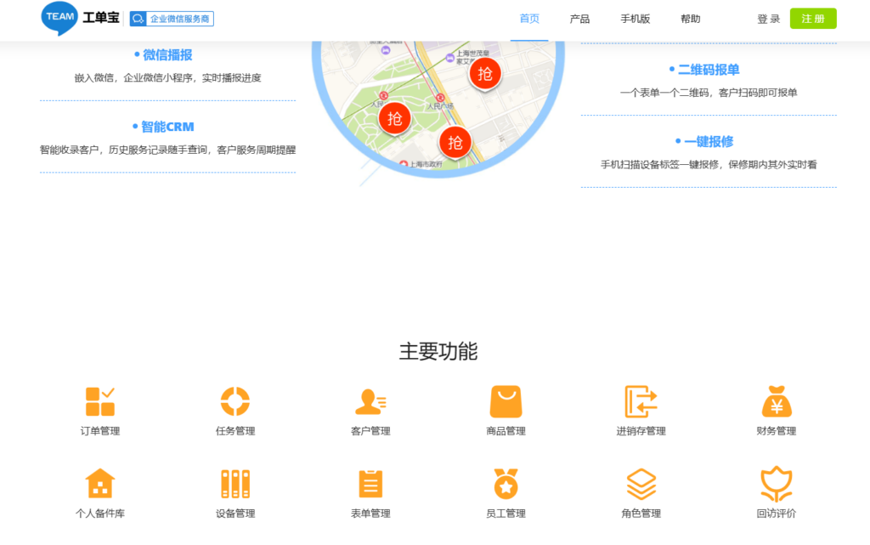
Task: Click the 商品管理 shopping bag icon
Action: pyautogui.click(x=506, y=401)
